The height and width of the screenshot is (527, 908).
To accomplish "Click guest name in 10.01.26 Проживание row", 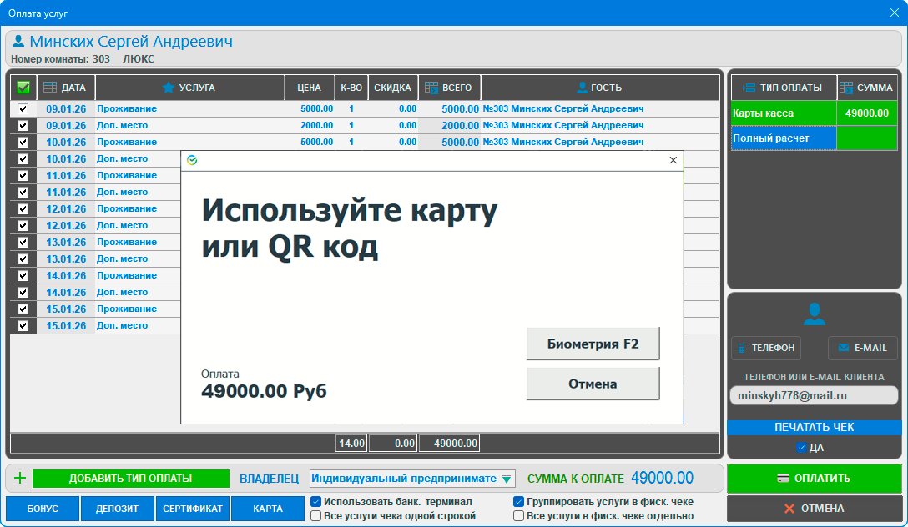I will pyautogui.click(x=562, y=142).
